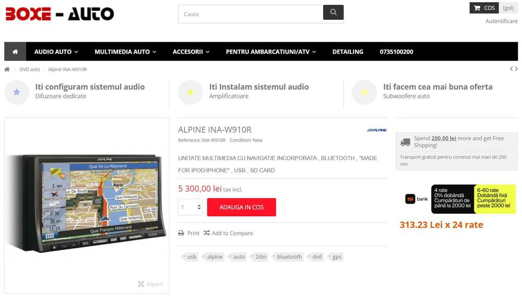Image resolution: width=522 pixels, height=296 pixels.
Task: Click the tbi bank rates banner
Action: click(x=459, y=199)
